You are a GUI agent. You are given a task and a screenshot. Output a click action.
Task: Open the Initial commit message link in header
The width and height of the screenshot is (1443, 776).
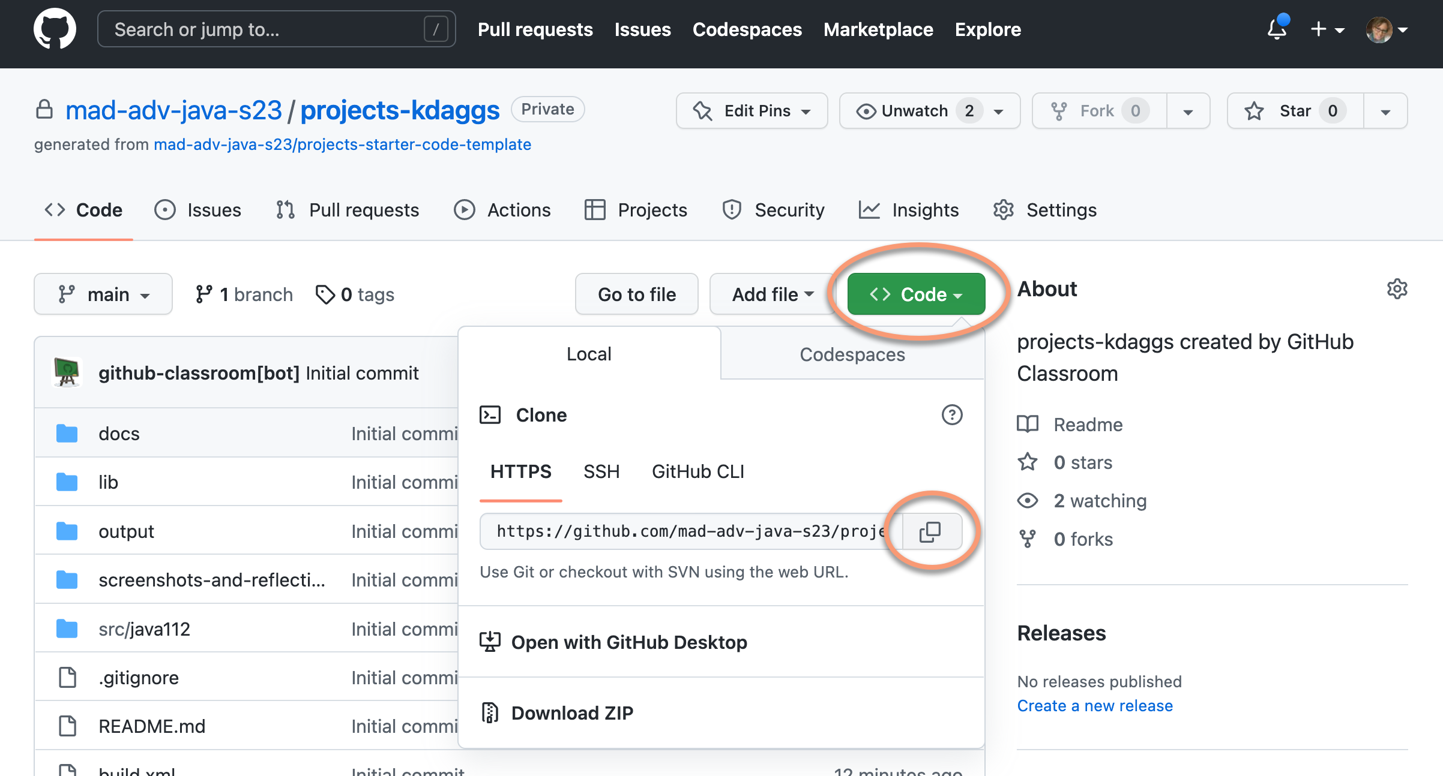pos(362,373)
